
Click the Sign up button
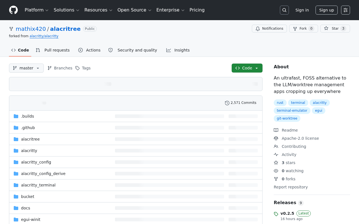[326, 10]
